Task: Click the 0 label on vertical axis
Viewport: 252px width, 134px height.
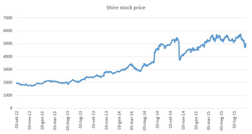Action: (x=11, y=108)
